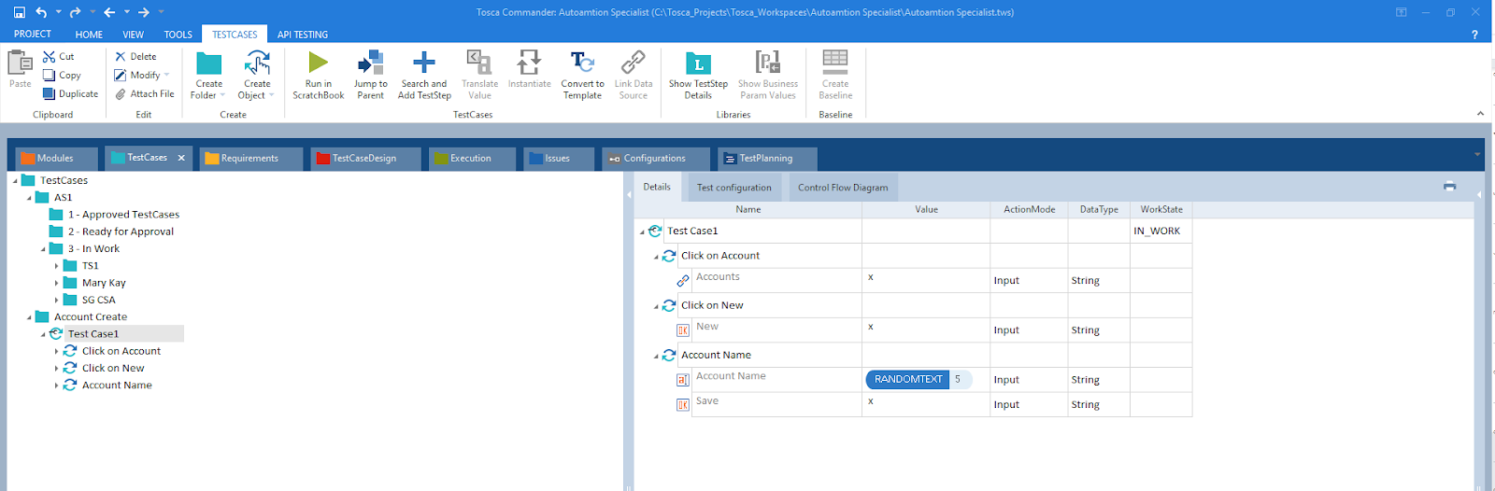The width and height of the screenshot is (1495, 491).
Task: Cut the selected item
Action: pyautogui.click(x=58, y=56)
